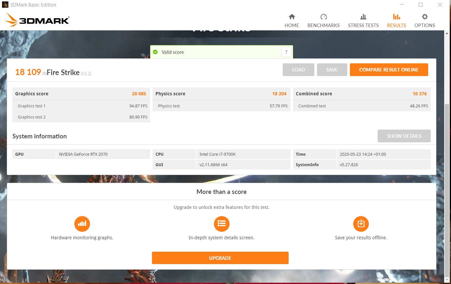Click the Combined test row label
Image resolution: width=451 pixels, height=284 pixels.
coord(312,106)
